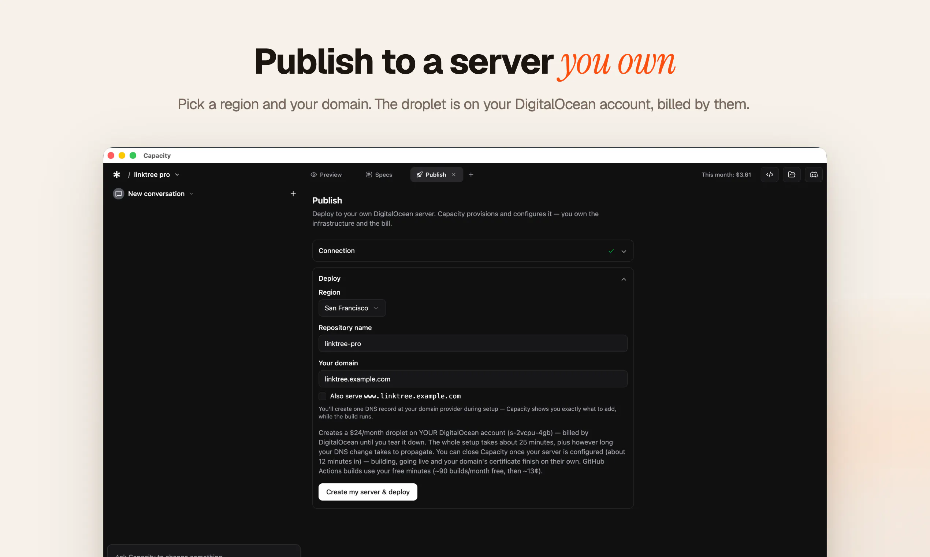Close the window with the red button
Viewport: 930px width, 557px height.
click(x=111, y=155)
